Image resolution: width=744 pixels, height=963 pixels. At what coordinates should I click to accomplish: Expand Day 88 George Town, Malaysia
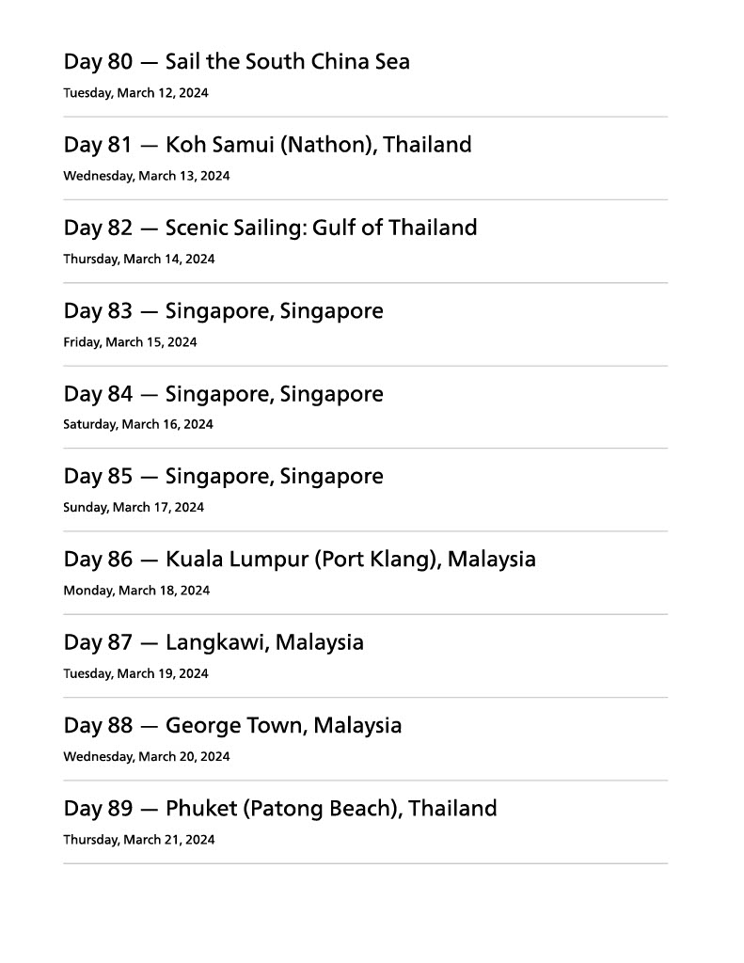232,725
